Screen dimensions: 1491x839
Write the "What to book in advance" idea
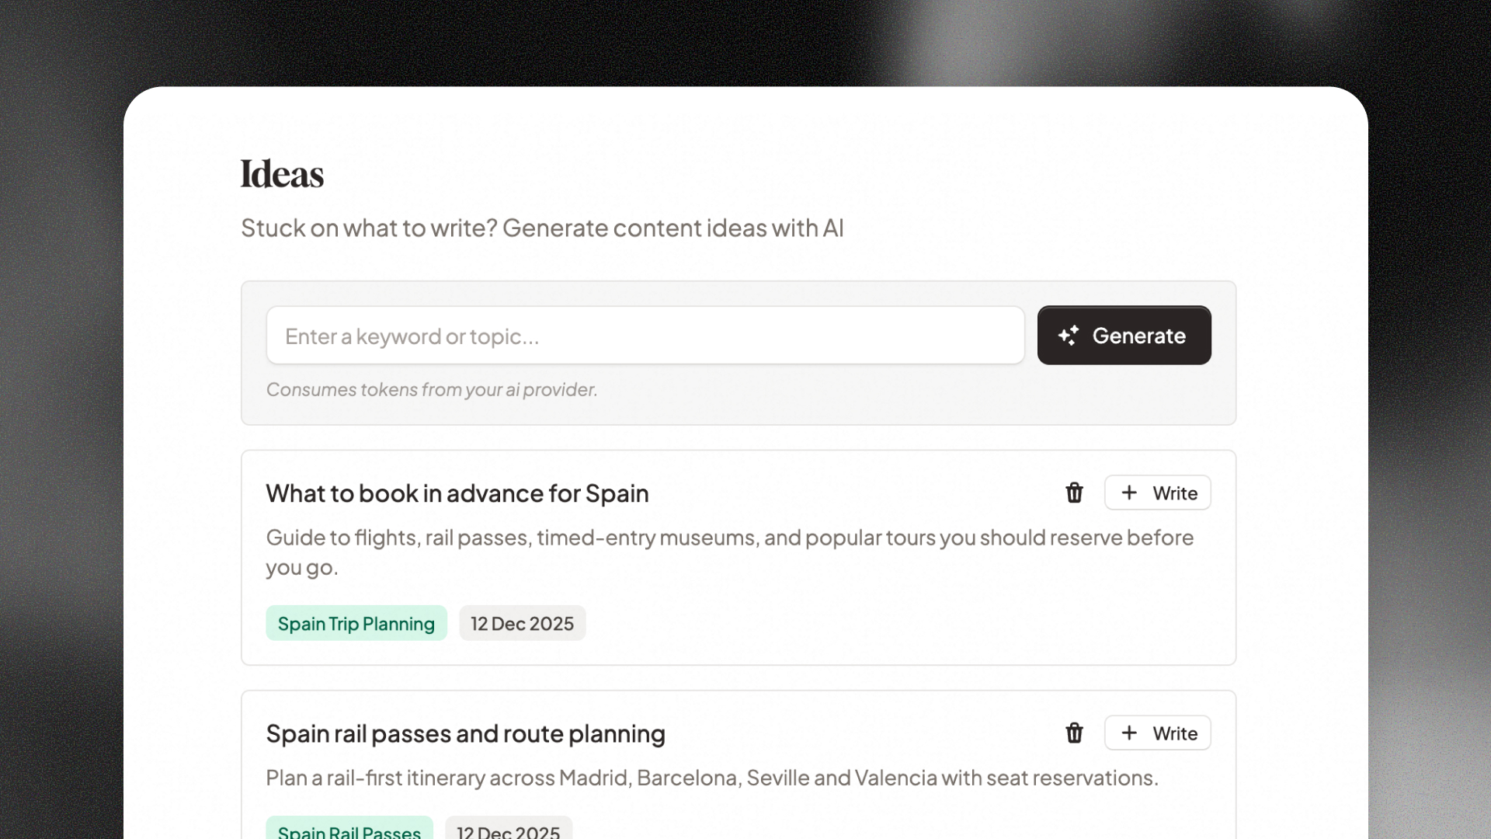(x=1157, y=493)
